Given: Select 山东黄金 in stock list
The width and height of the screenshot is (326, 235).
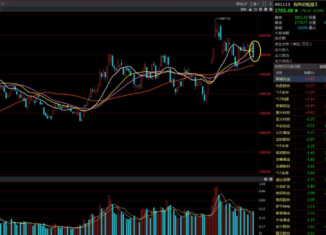Looking at the screenshot, I should pyautogui.click(x=283, y=132).
